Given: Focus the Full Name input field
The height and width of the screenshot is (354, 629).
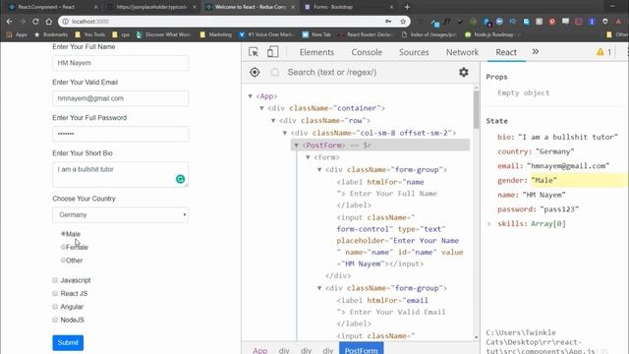Looking at the screenshot, I should (x=120, y=63).
